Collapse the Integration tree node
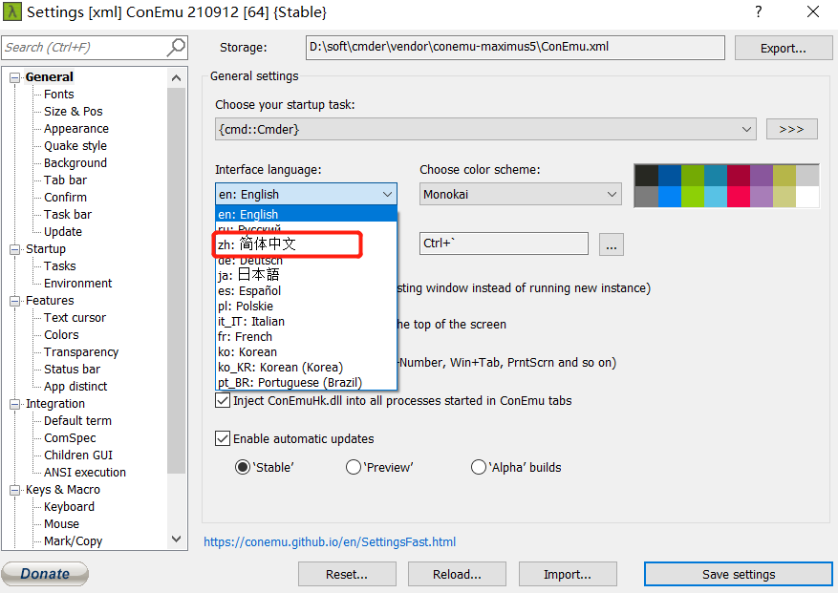 pyautogui.click(x=15, y=404)
